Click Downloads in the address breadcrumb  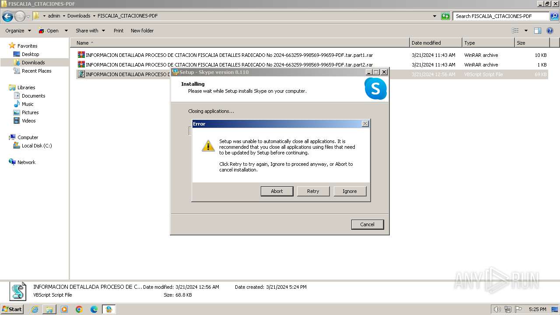[79, 16]
